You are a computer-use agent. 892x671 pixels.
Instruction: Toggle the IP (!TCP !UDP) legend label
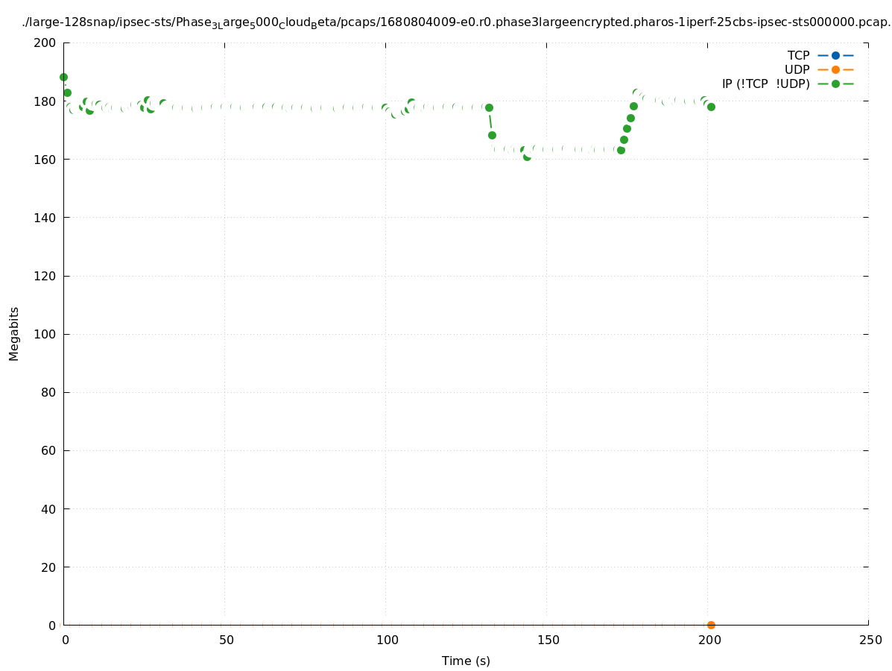(765, 84)
